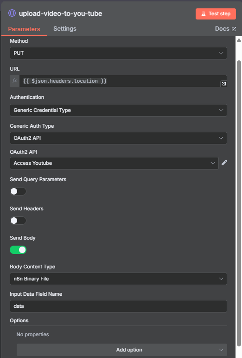Click the scrollbar up arrow
Screen dimensions: 242x358
[x=239, y=40]
